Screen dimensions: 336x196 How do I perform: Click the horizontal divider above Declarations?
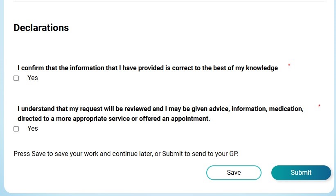tap(169, 2)
